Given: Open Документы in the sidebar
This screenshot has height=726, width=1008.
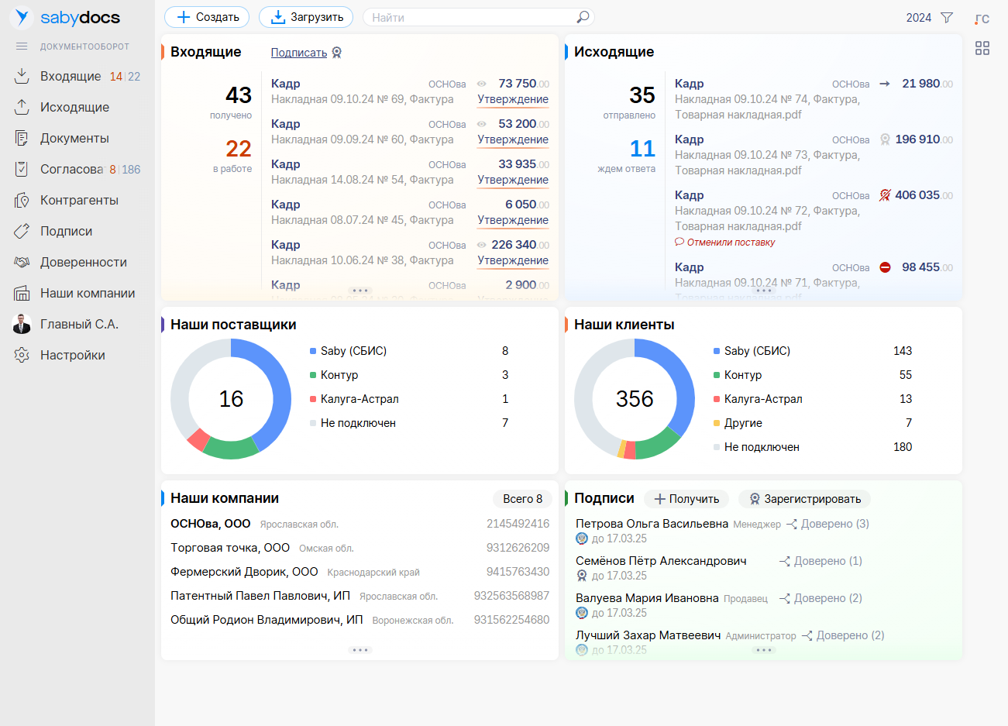Looking at the screenshot, I should click(x=74, y=138).
